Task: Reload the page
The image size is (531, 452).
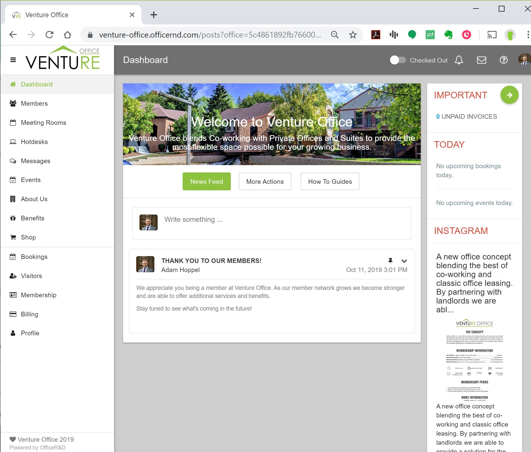Action: (x=49, y=35)
